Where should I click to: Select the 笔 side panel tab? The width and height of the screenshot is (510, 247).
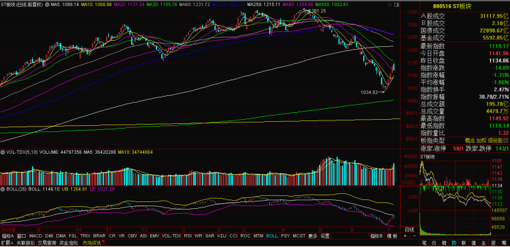(x=424, y=243)
